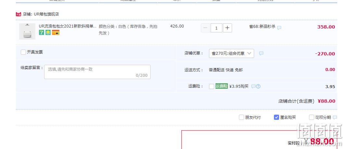Click the shipping fee 0.00
The image size is (345, 149).
coord(330,70)
